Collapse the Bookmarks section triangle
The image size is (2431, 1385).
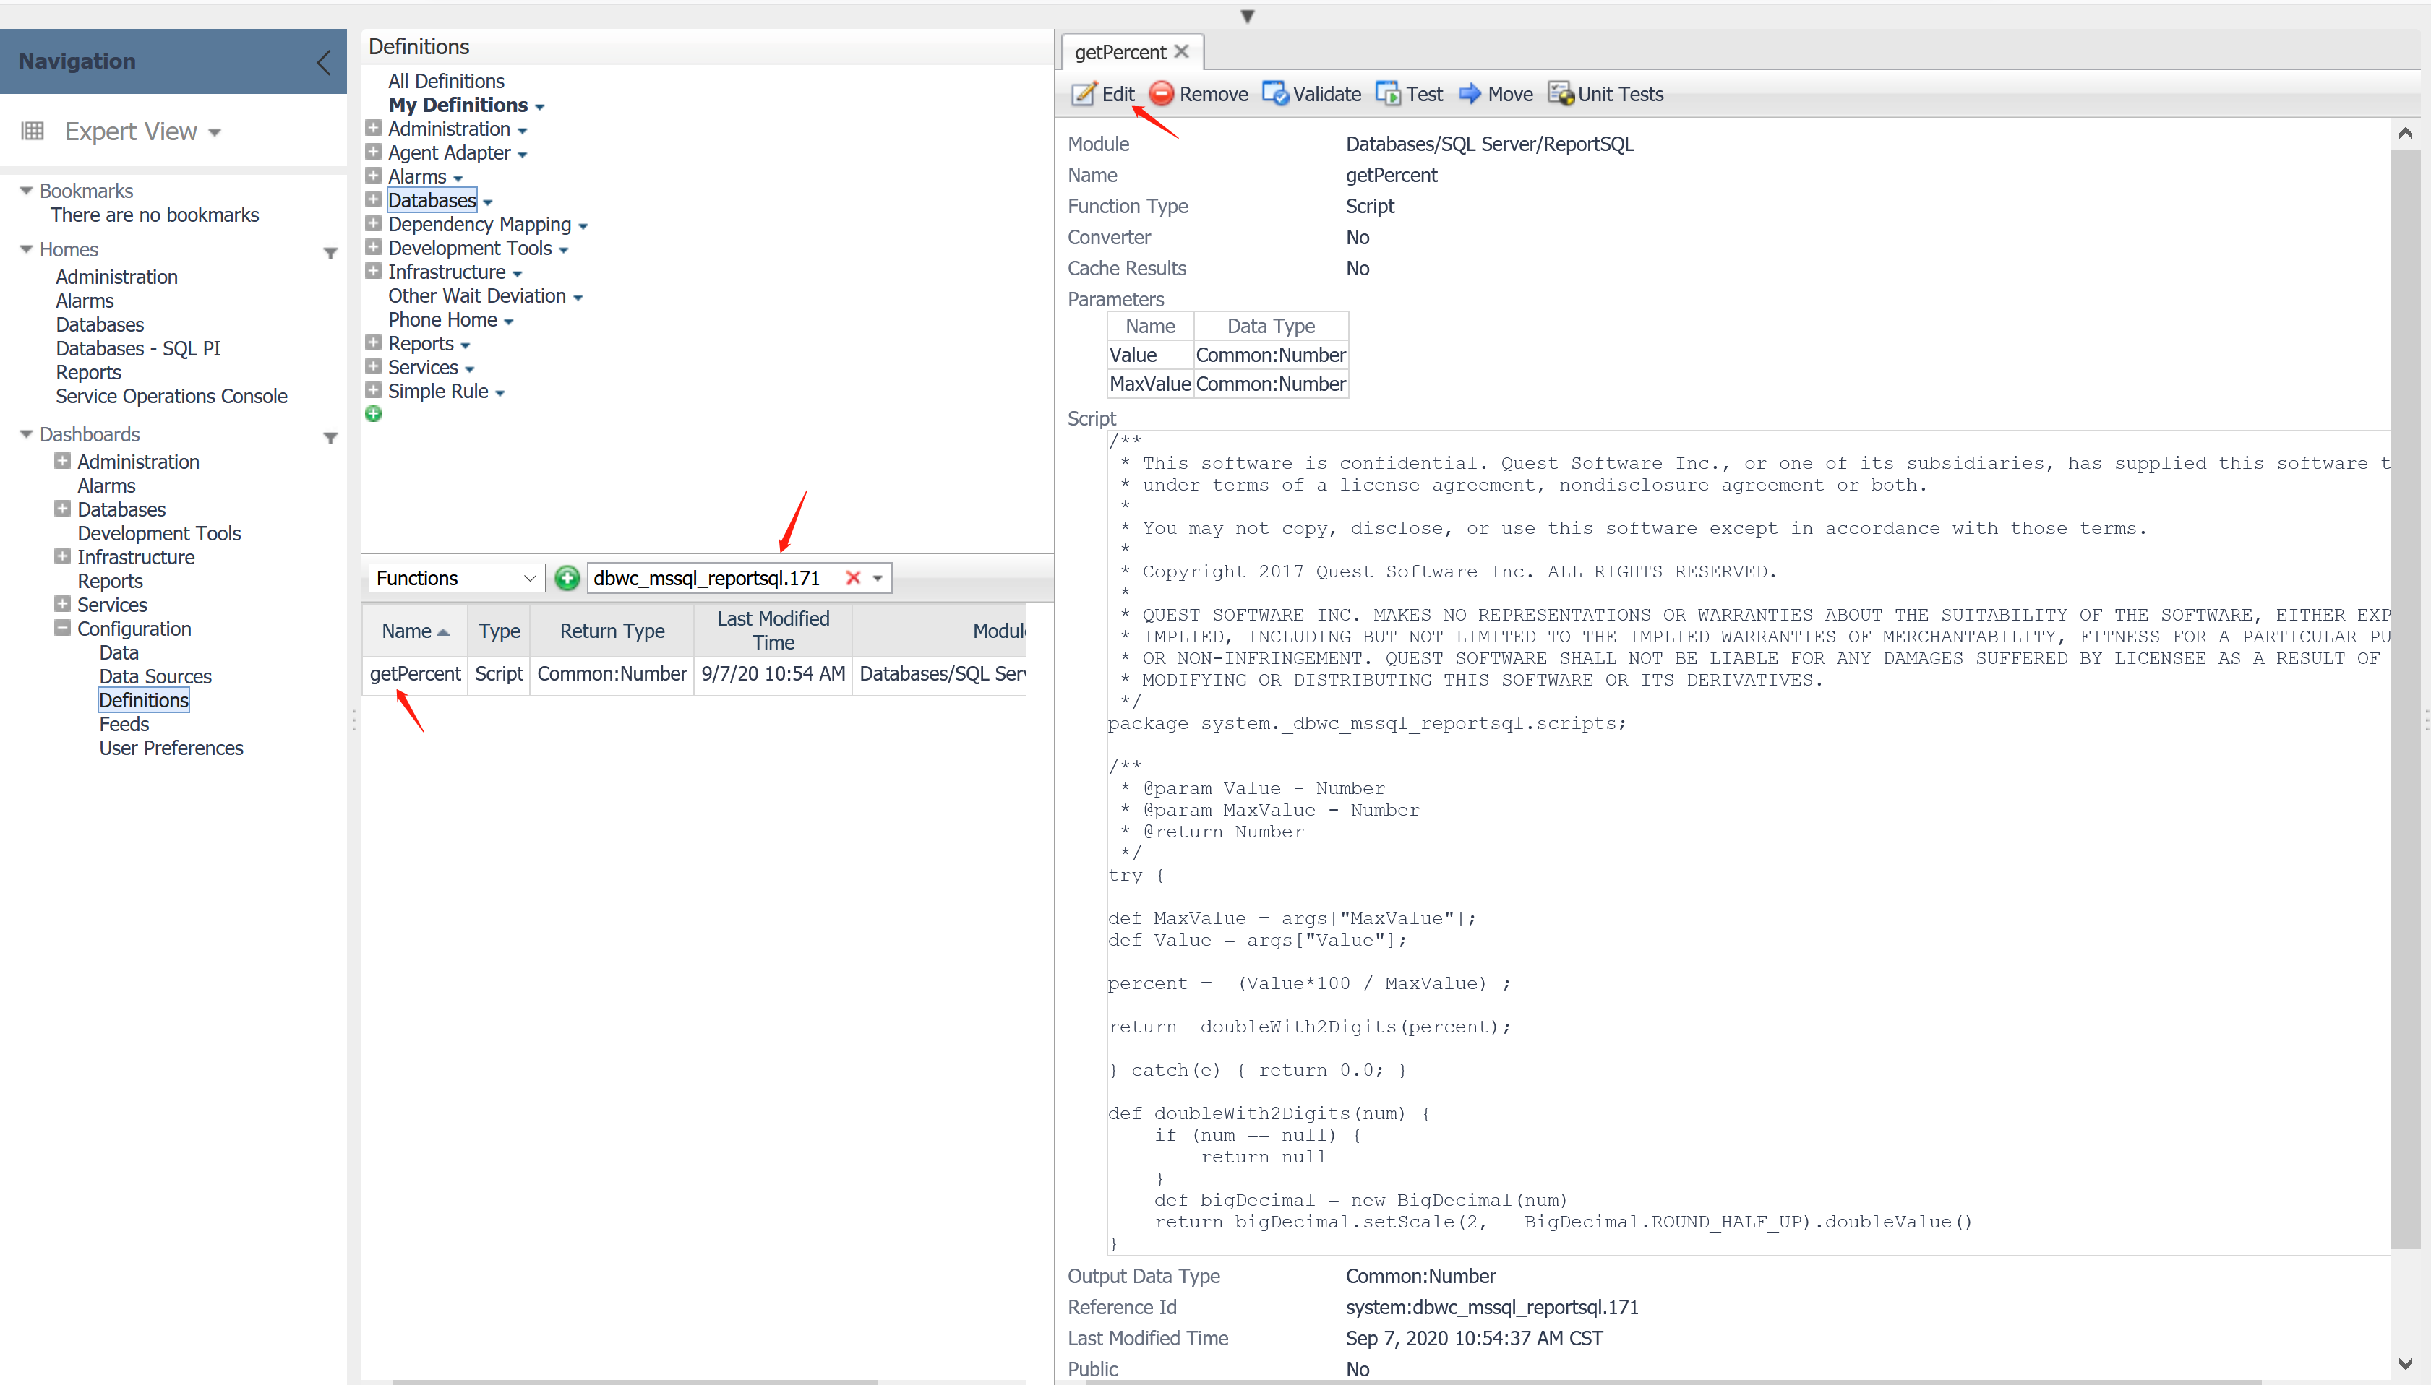tap(26, 191)
